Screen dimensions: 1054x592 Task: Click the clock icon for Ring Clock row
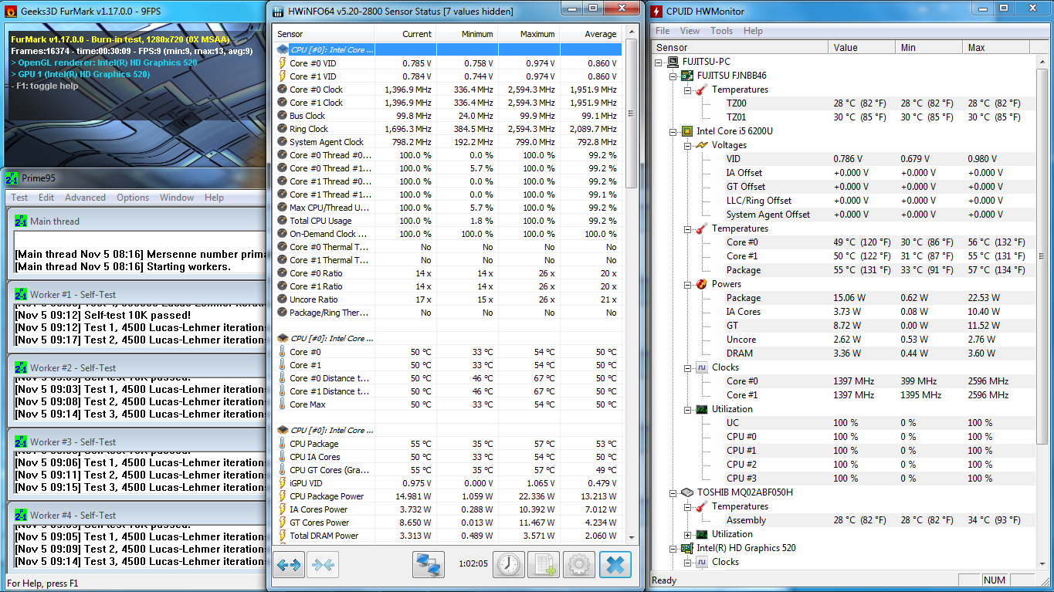[x=282, y=129]
